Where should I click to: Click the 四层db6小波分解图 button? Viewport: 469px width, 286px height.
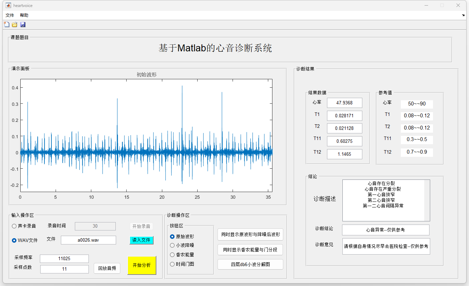click(x=250, y=264)
